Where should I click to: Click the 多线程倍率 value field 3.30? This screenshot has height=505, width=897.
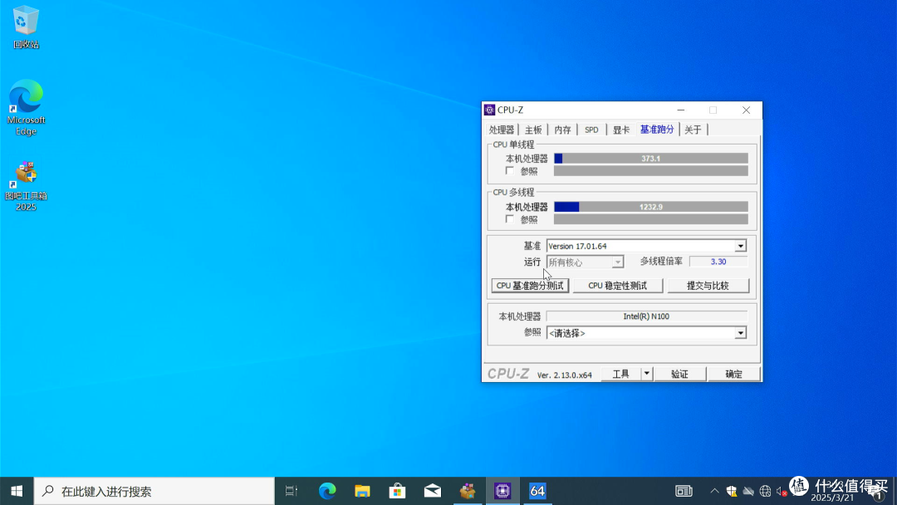(x=718, y=262)
